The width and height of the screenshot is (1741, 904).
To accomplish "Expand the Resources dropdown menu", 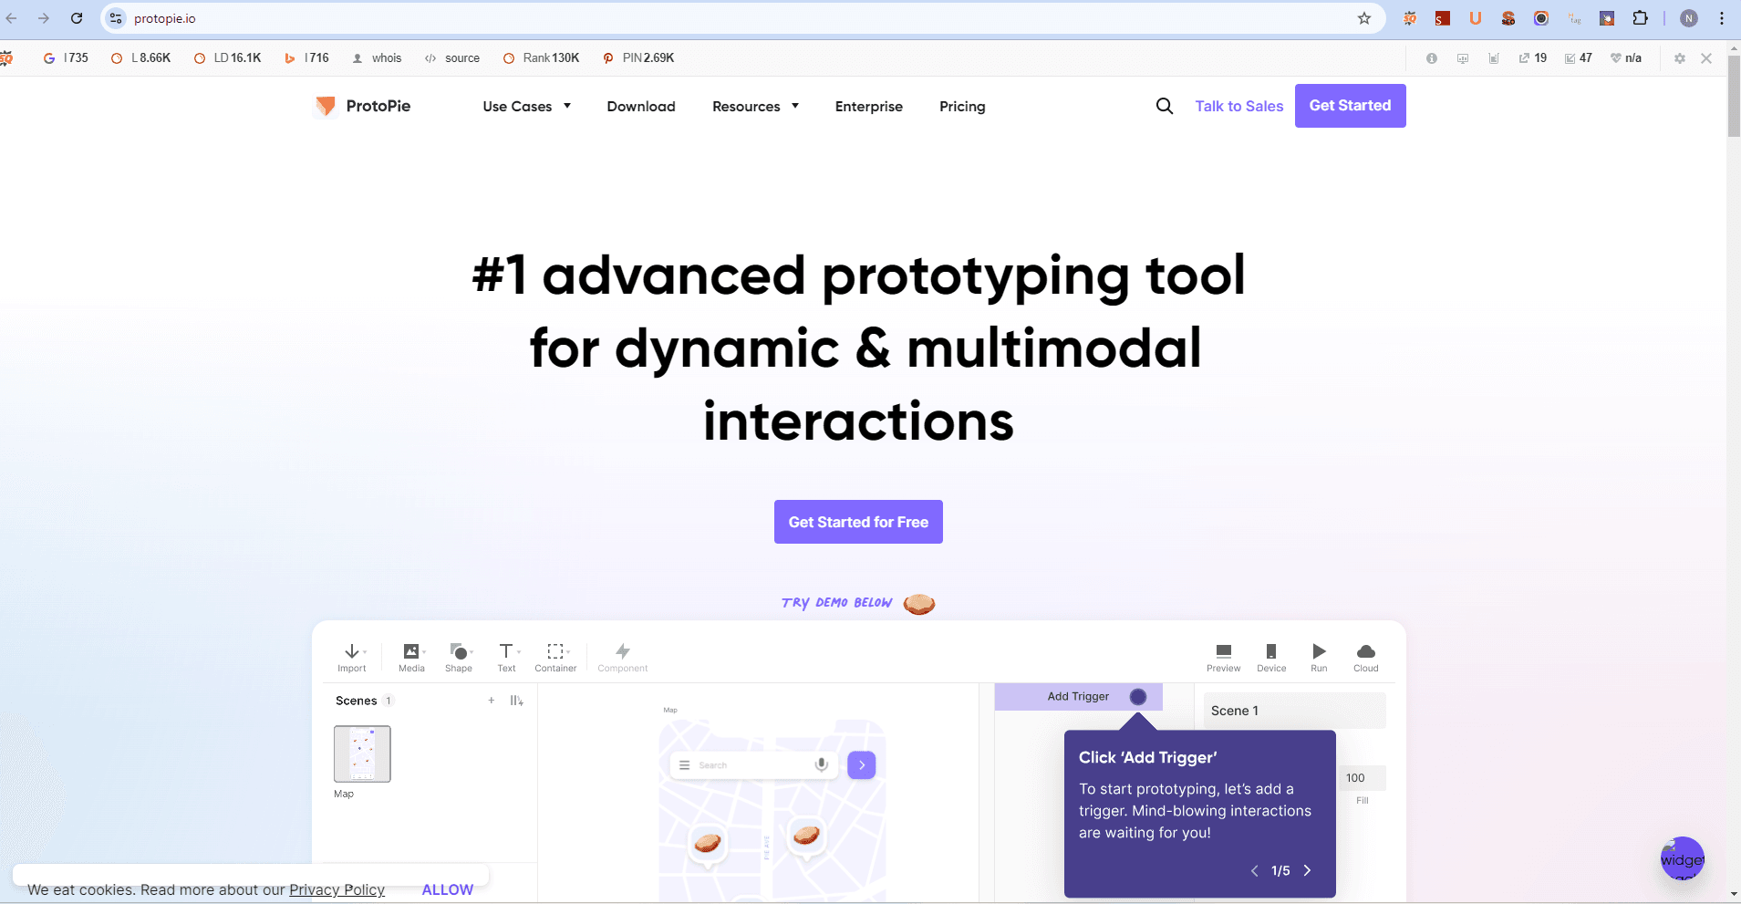I will pyautogui.click(x=756, y=107).
